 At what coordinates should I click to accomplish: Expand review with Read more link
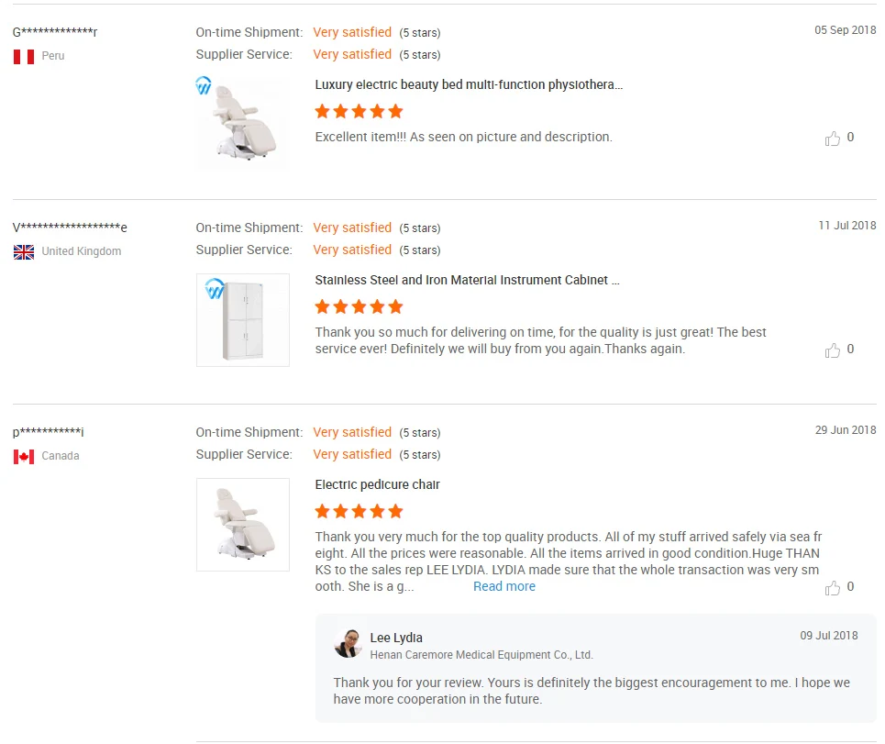pyautogui.click(x=504, y=587)
